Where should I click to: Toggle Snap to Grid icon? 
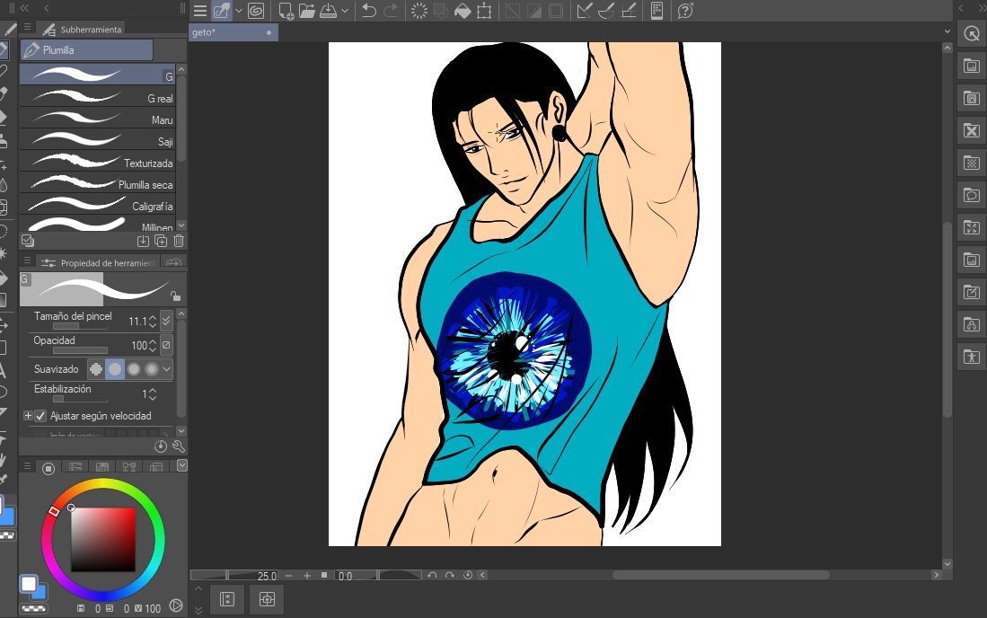pyautogui.click(x=628, y=11)
